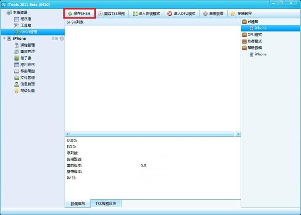Click the battery indicator next to iPhone
This screenshot has width=301, height=215.
(x=55, y=38)
